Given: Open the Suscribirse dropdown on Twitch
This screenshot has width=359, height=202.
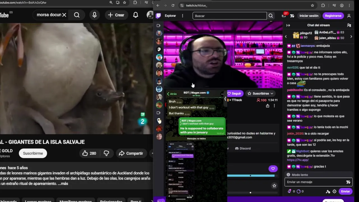Looking at the screenshot, I should 260,93.
